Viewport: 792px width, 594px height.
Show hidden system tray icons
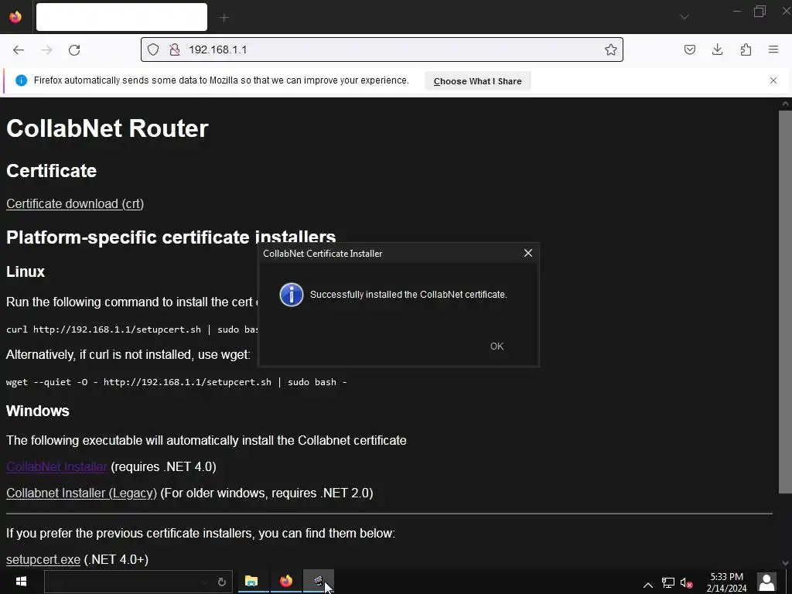point(648,585)
